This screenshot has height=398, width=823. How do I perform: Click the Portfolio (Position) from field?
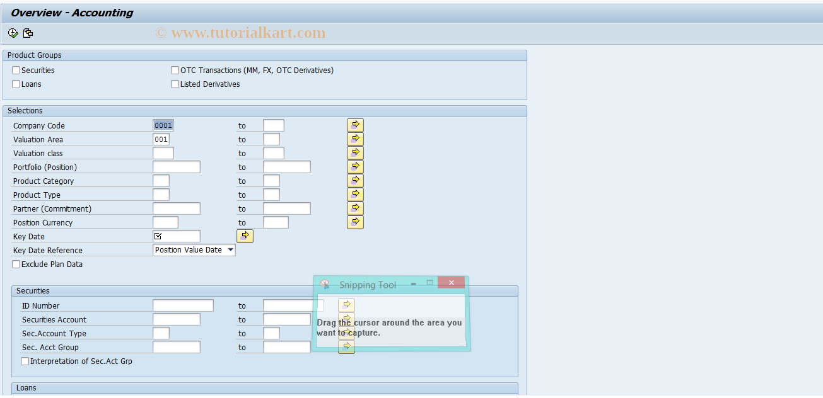[x=177, y=167]
